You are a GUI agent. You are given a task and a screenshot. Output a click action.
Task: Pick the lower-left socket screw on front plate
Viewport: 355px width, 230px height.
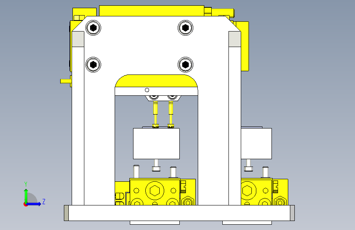pos(93,65)
